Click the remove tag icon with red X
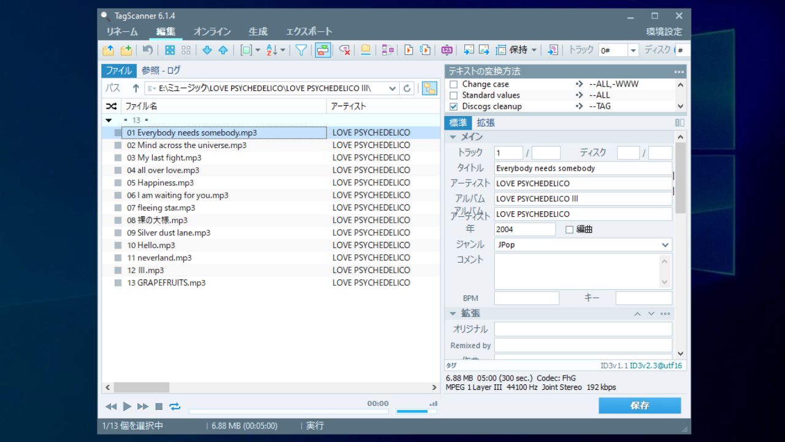Viewport: 785px width, 442px height. [345, 50]
